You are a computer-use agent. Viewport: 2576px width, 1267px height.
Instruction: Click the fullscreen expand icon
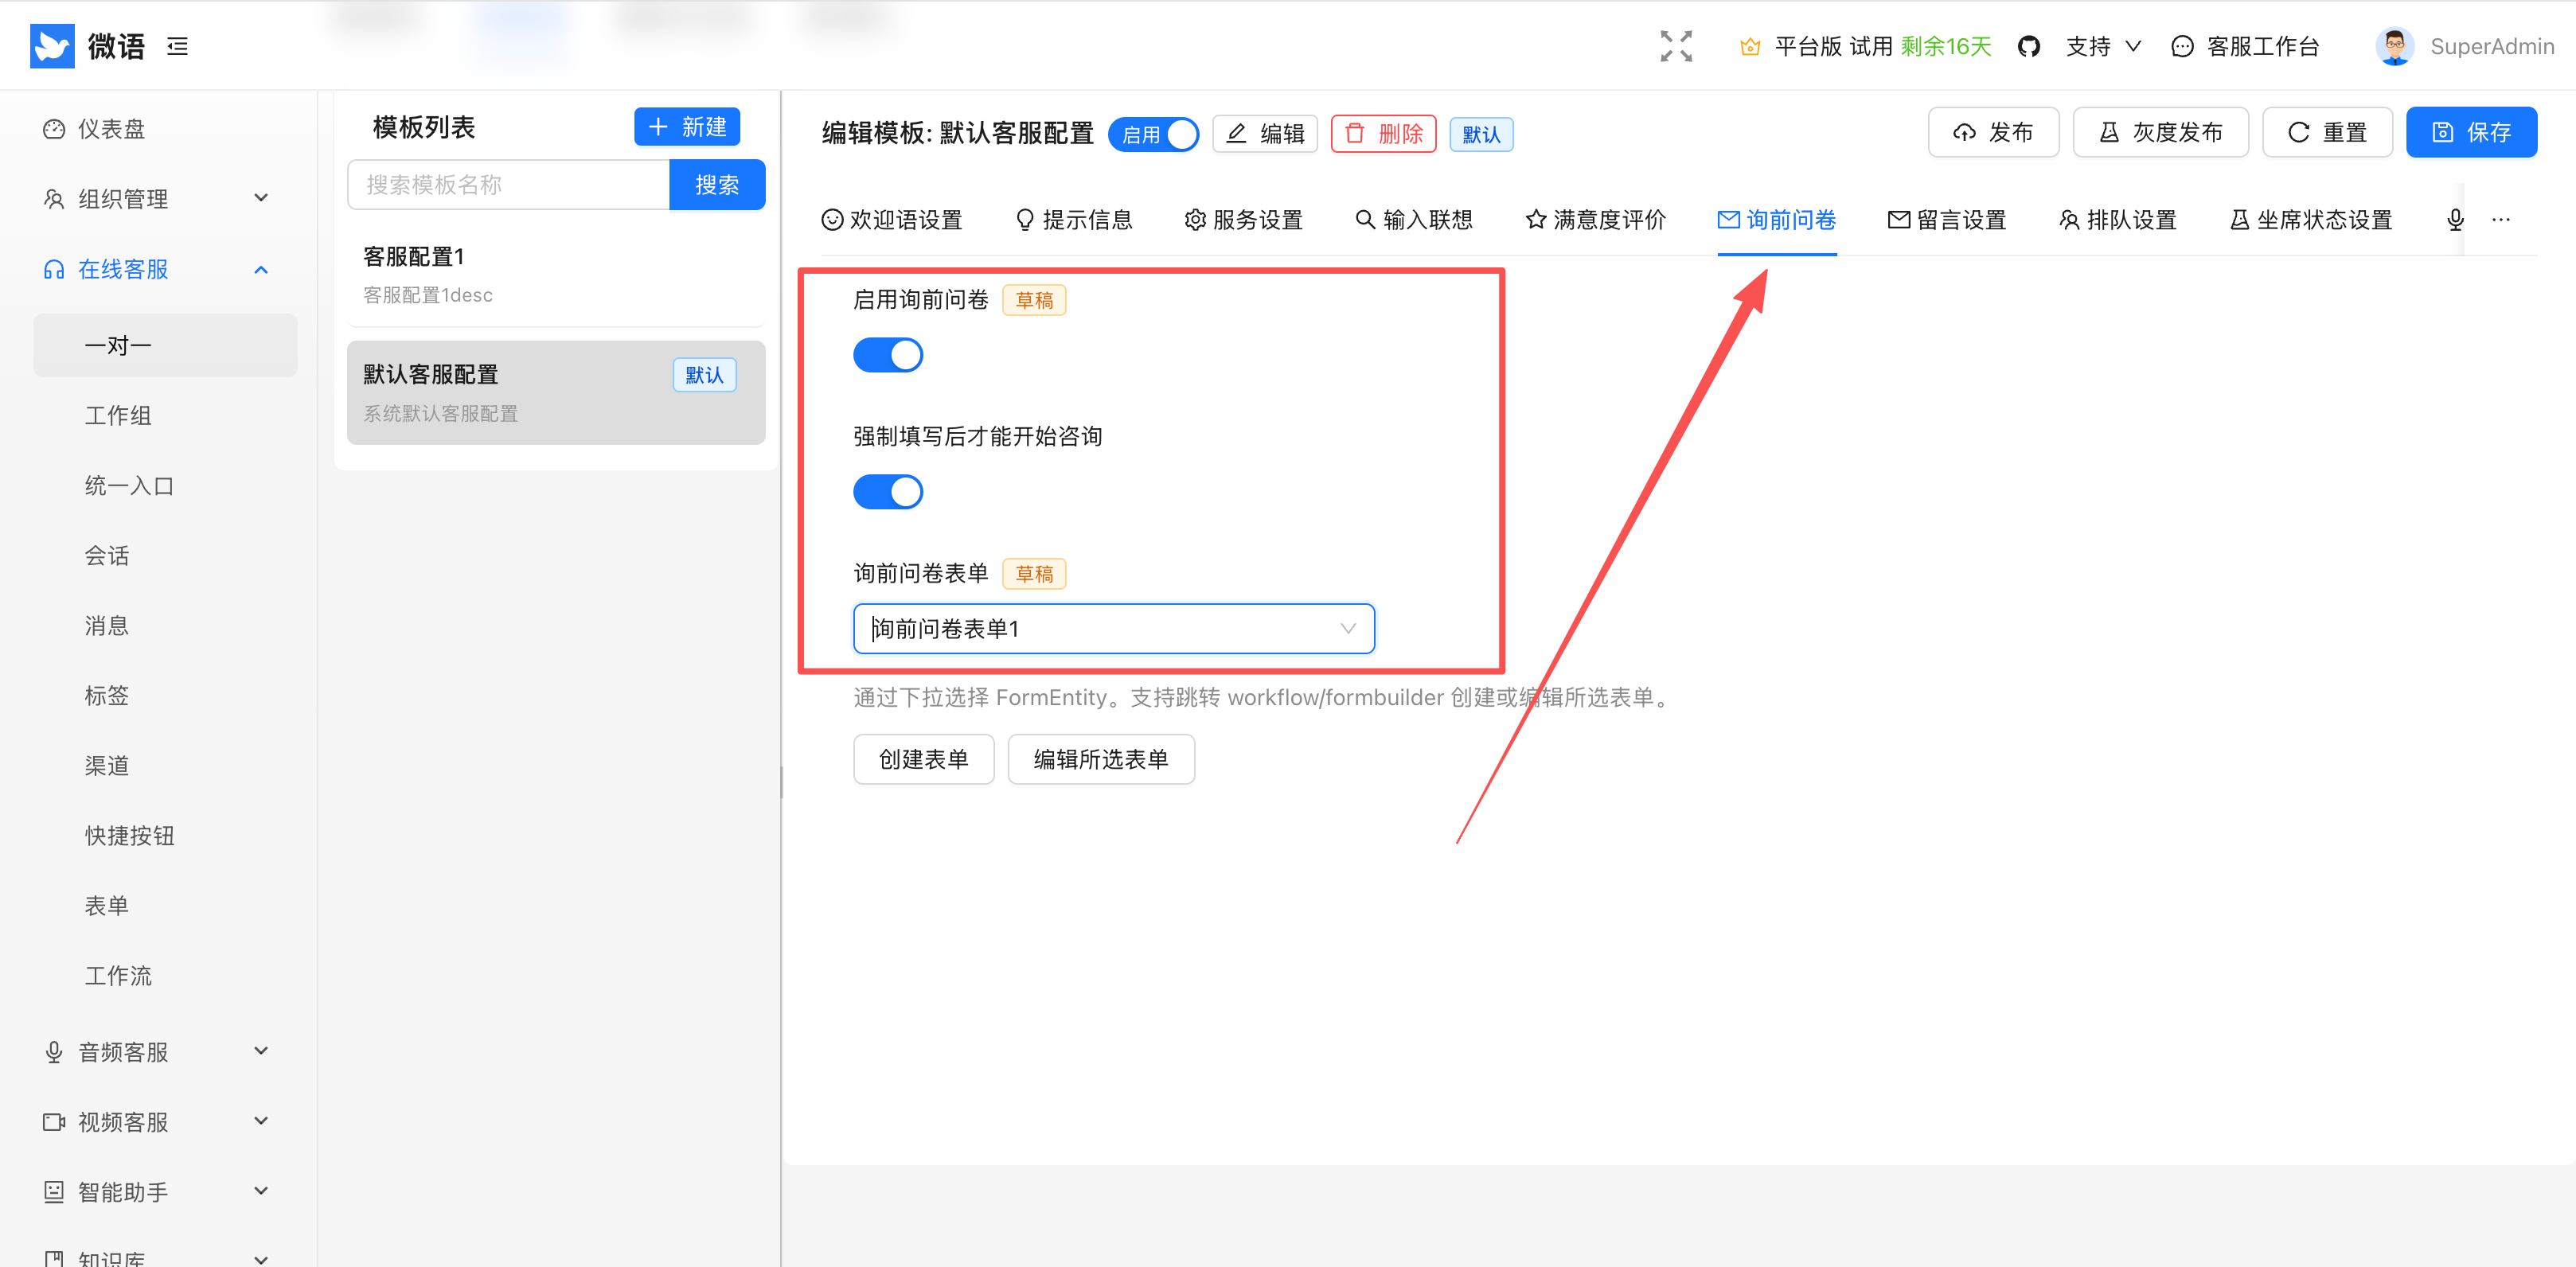(1675, 46)
